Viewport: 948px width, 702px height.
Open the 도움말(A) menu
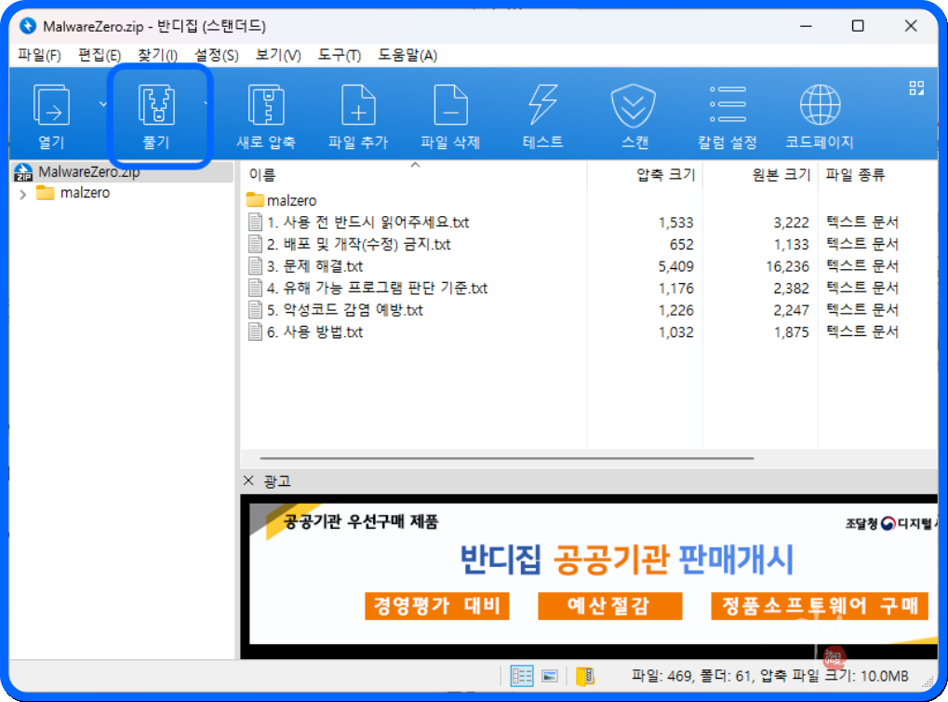[x=407, y=56]
